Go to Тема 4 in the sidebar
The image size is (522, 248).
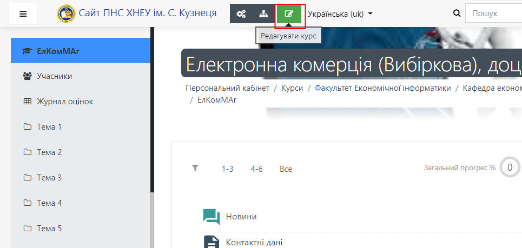point(81,203)
